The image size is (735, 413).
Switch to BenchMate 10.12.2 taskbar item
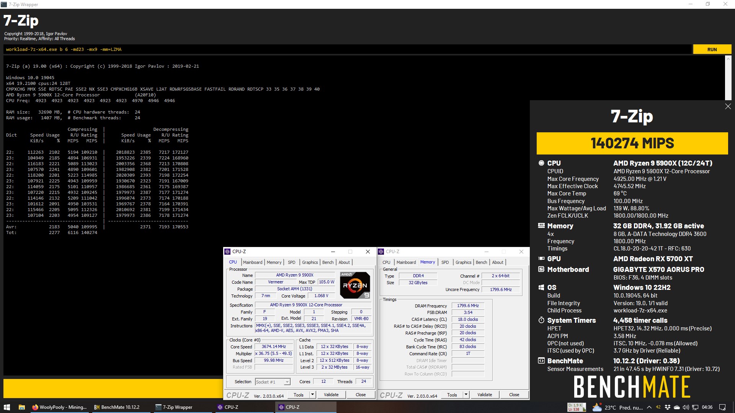tap(121, 407)
